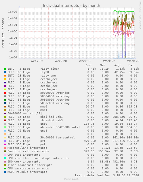Click the 1e+00 y-axis label
Image resolution: width=143 pixels, height=182 pixels.
click(x=13, y=31)
